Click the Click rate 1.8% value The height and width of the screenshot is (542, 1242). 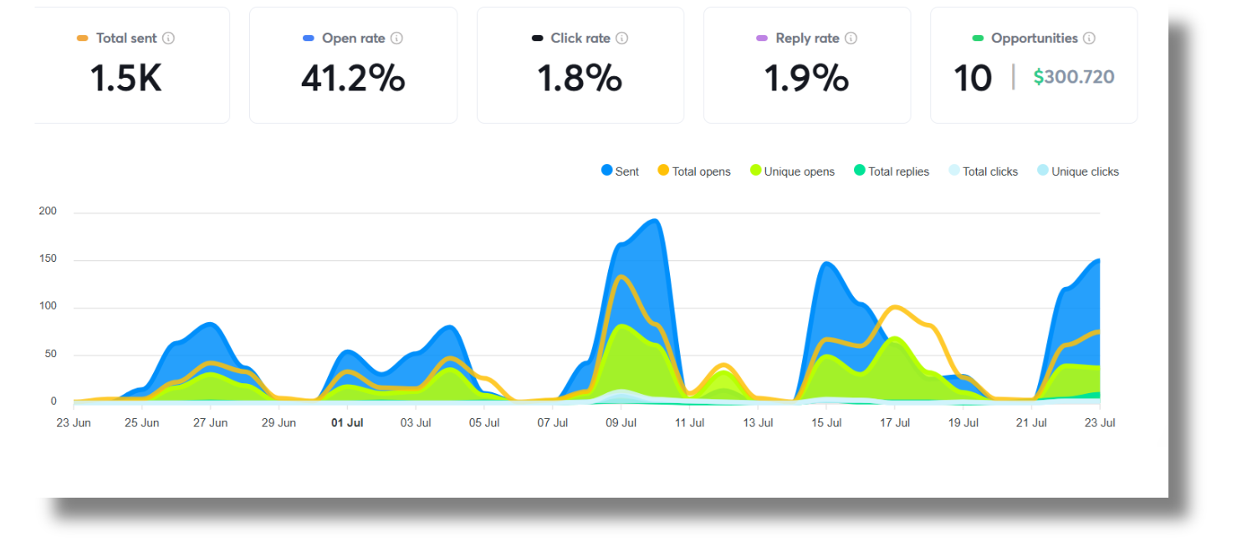tap(580, 79)
